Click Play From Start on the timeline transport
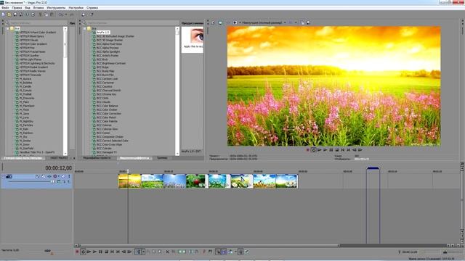The height and width of the screenshot is (261, 465). [x=89, y=252]
